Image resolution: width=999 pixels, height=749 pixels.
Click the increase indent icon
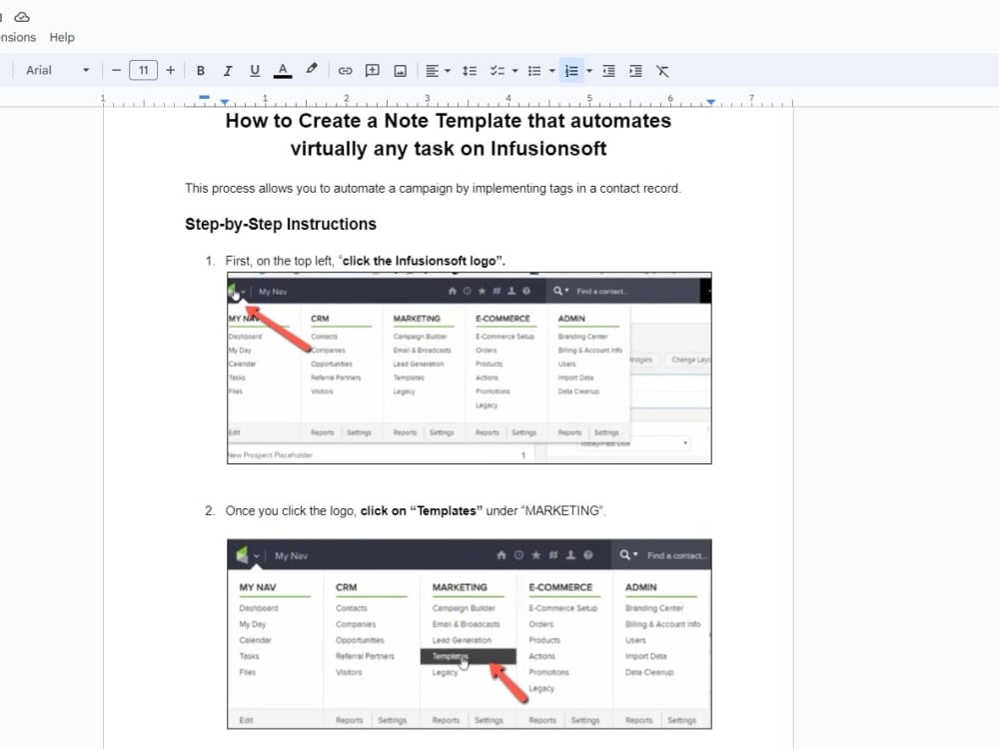click(635, 71)
